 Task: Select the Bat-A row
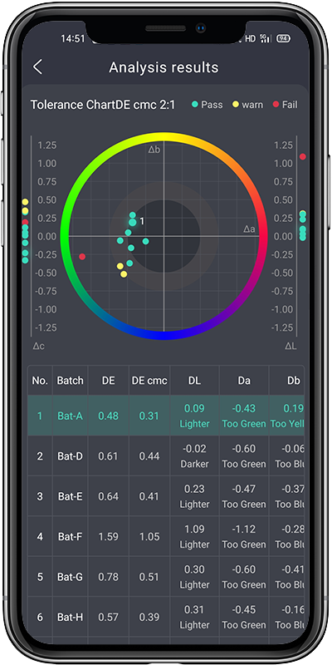(x=166, y=416)
